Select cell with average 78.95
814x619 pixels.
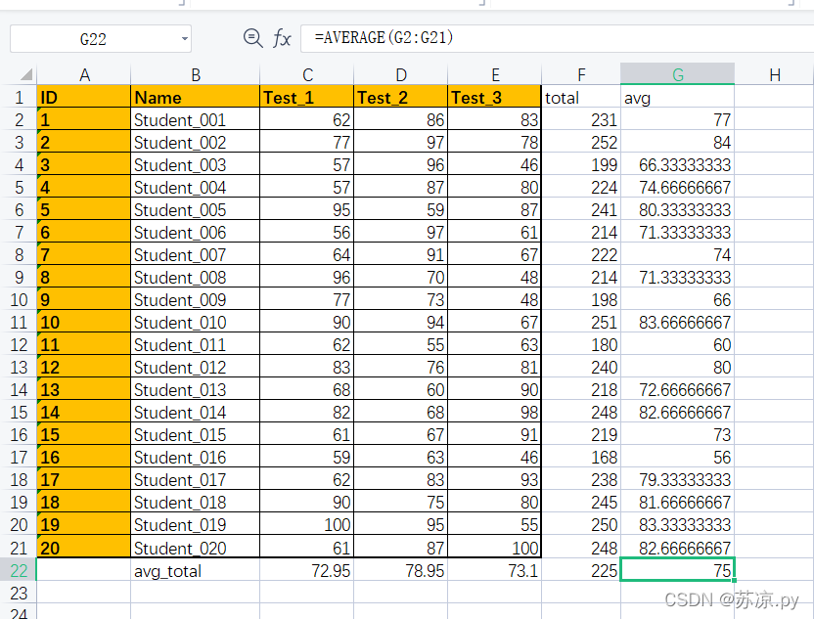tap(401, 570)
